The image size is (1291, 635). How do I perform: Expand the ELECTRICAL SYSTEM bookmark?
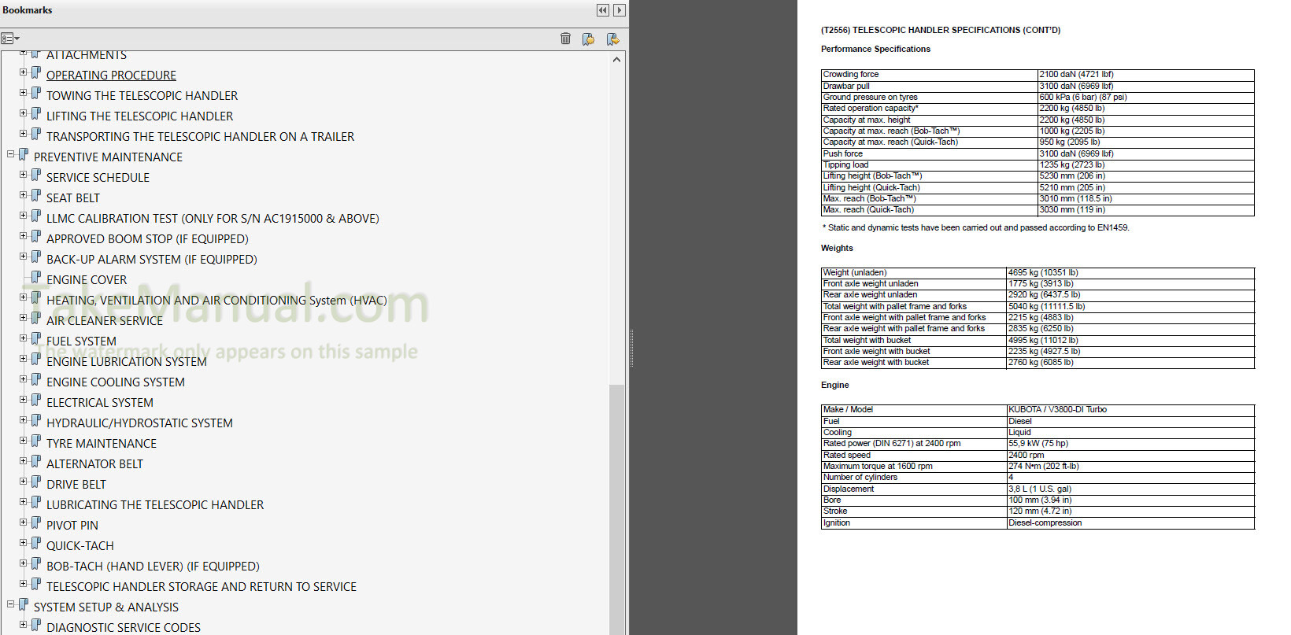click(x=24, y=400)
